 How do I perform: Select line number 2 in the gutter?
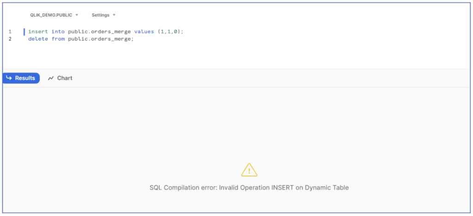(10, 39)
